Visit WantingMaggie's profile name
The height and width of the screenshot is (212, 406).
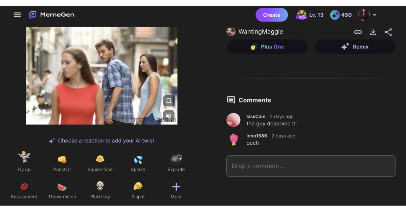coord(261,32)
